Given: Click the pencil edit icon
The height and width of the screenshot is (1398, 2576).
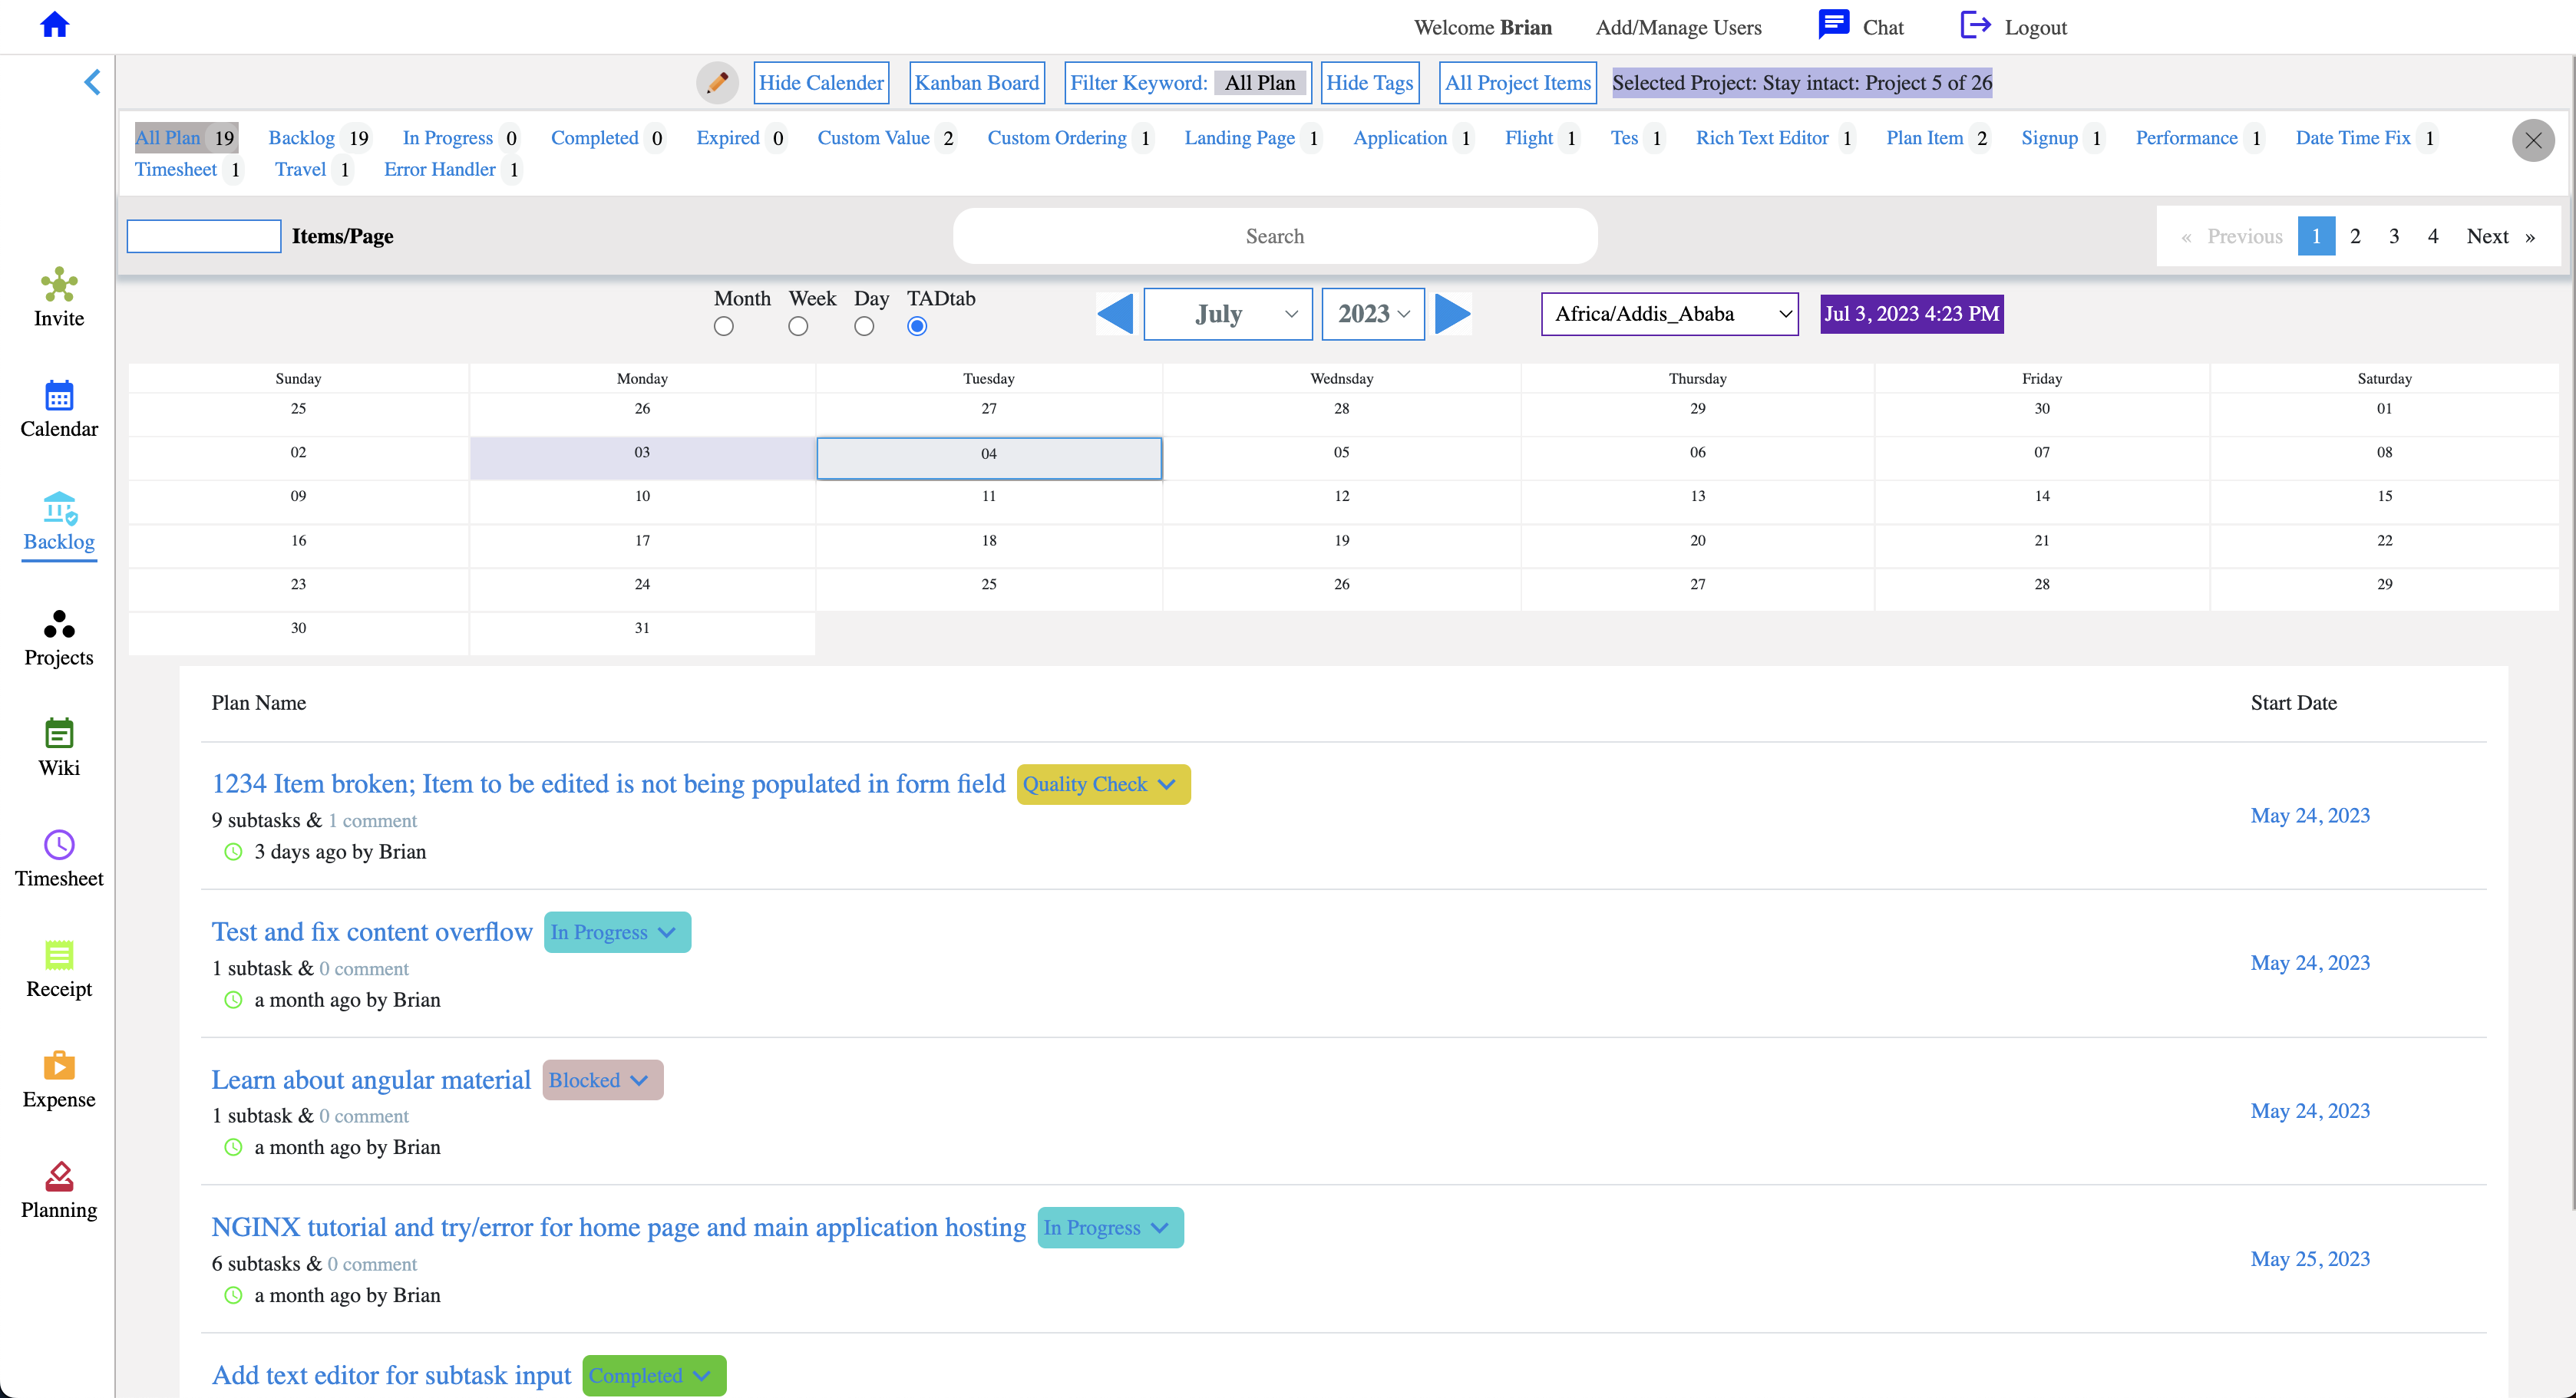Looking at the screenshot, I should coord(717,83).
